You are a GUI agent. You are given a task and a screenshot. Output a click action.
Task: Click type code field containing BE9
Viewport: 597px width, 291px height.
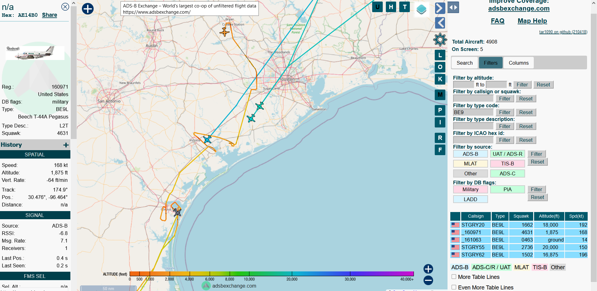coord(473,112)
